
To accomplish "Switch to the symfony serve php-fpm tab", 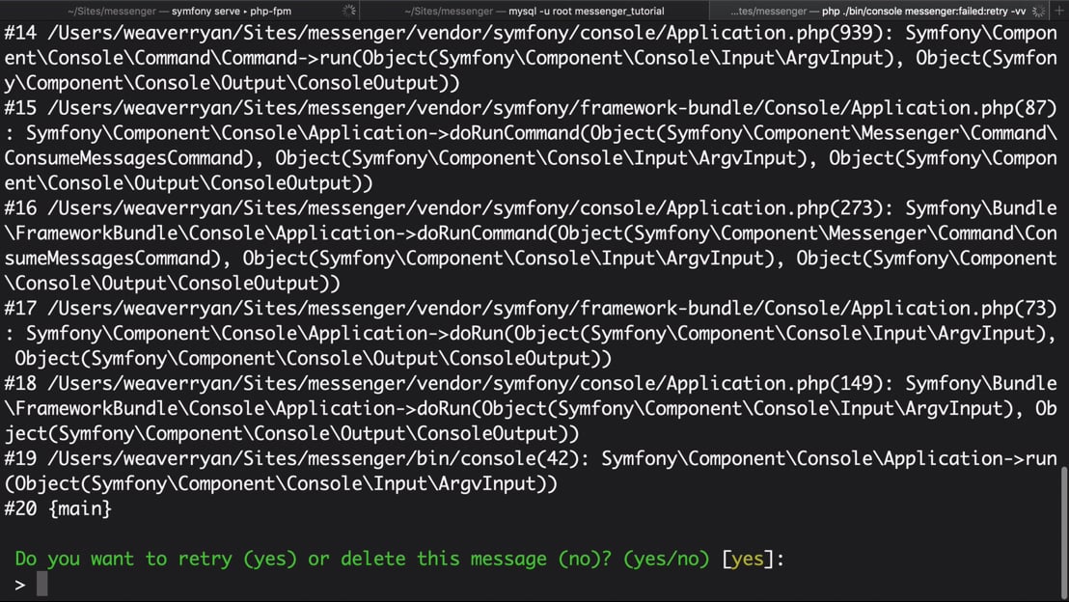I will [179, 11].
